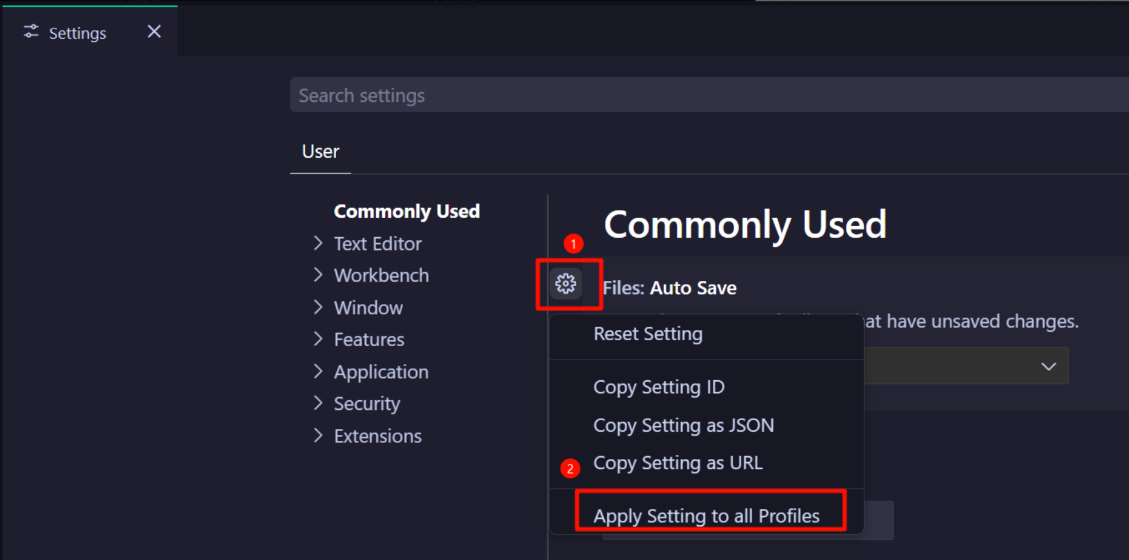Select Commonly Used in the settings tree
The image size is (1129, 560).
coord(406,211)
